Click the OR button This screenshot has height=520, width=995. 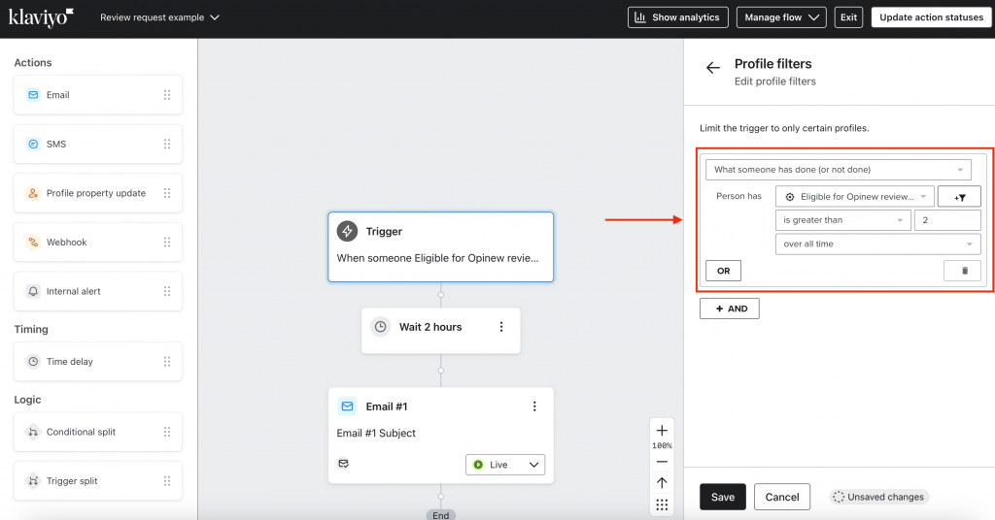coord(723,271)
